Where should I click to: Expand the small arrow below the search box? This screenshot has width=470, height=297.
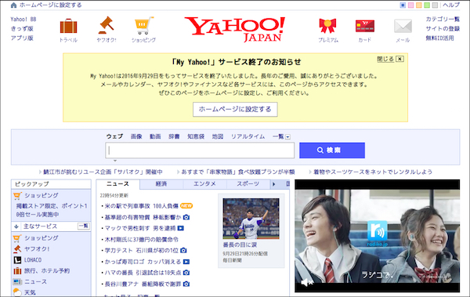115,161
